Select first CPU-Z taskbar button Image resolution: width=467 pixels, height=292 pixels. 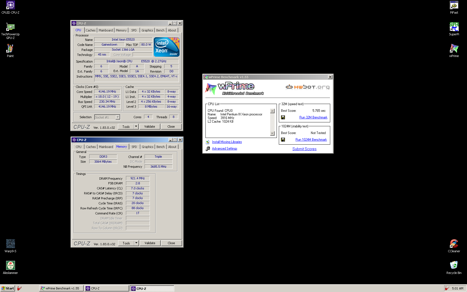pos(106,288)
